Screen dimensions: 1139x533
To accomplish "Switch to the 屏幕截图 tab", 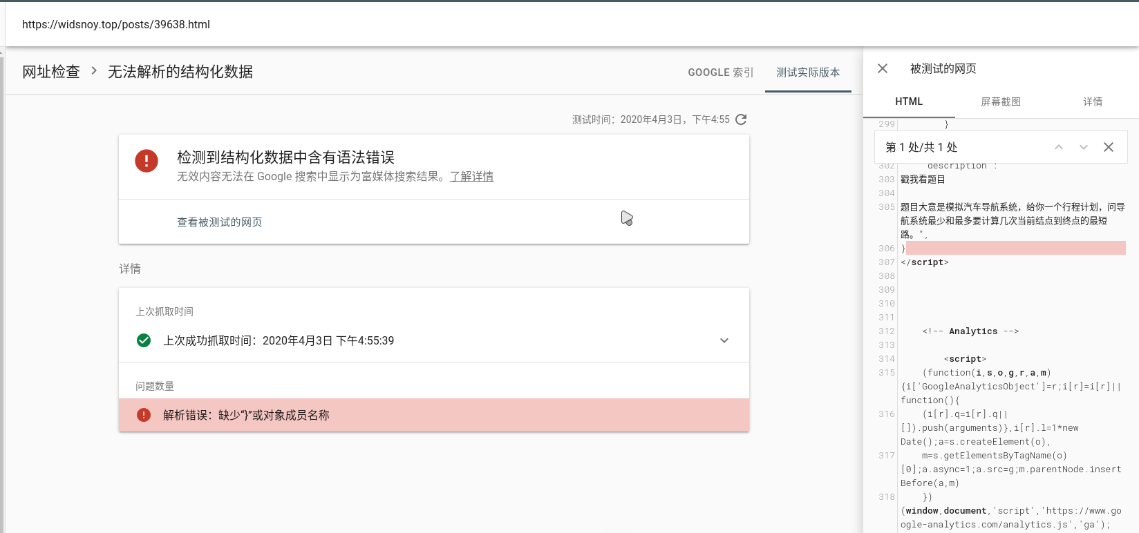I will click(1001, 101).
